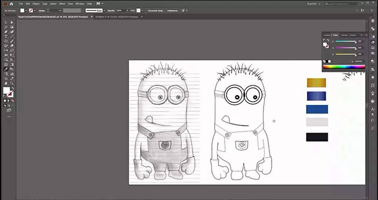
Task: Select the Magic Wand tool
Action: tap(6, 27)
